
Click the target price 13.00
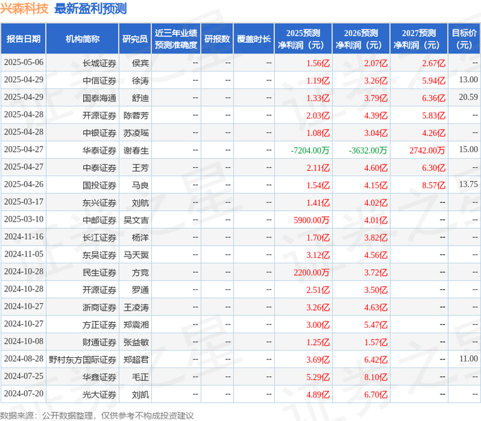tap(469, 80)
